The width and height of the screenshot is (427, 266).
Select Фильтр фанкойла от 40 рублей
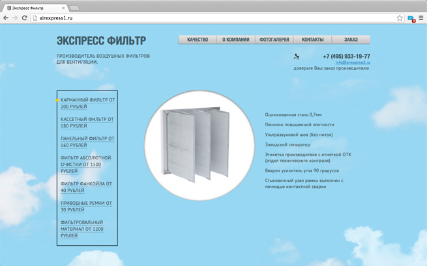86,187
